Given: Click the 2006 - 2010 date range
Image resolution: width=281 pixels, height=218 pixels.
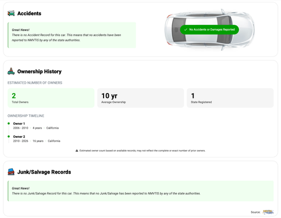Looking at the screenshot, I should [x=21, y=128].
